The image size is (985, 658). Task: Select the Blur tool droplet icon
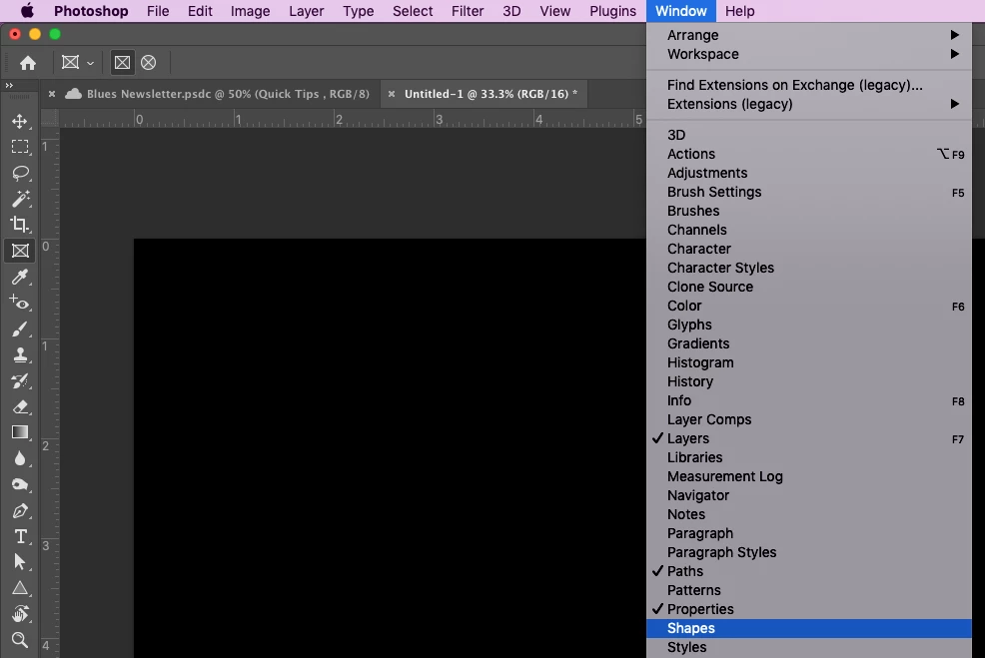click(x=20, y=459)
